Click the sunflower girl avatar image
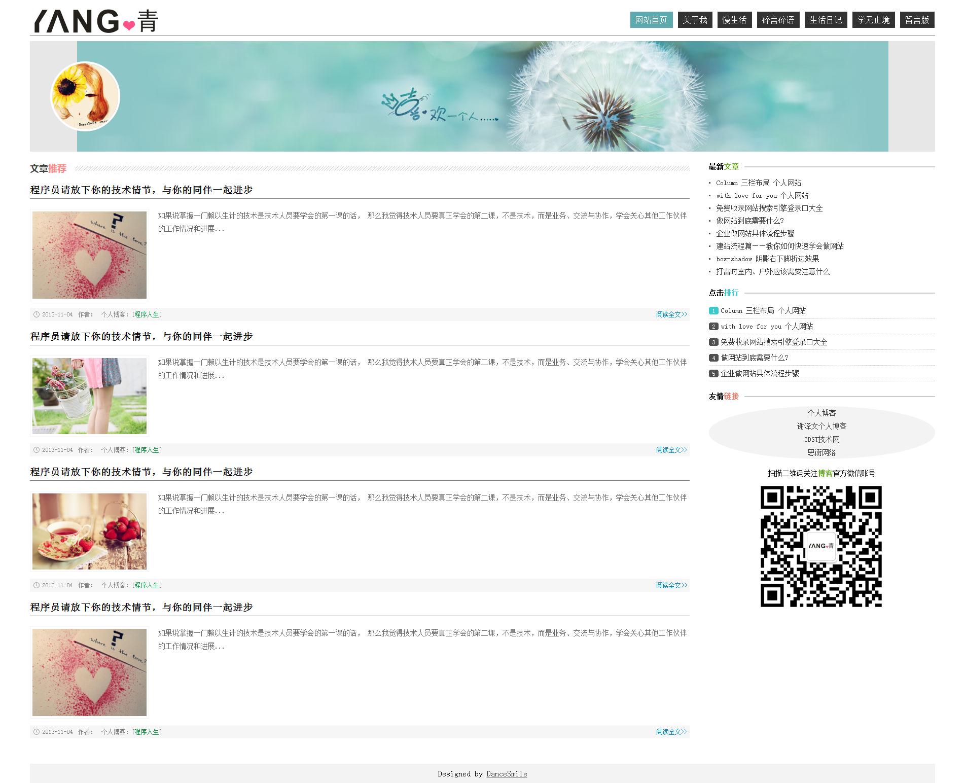965x783 pixels. coord(85,96)
